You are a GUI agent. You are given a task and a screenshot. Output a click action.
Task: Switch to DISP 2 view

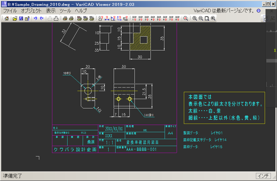(x=141, y=18)
